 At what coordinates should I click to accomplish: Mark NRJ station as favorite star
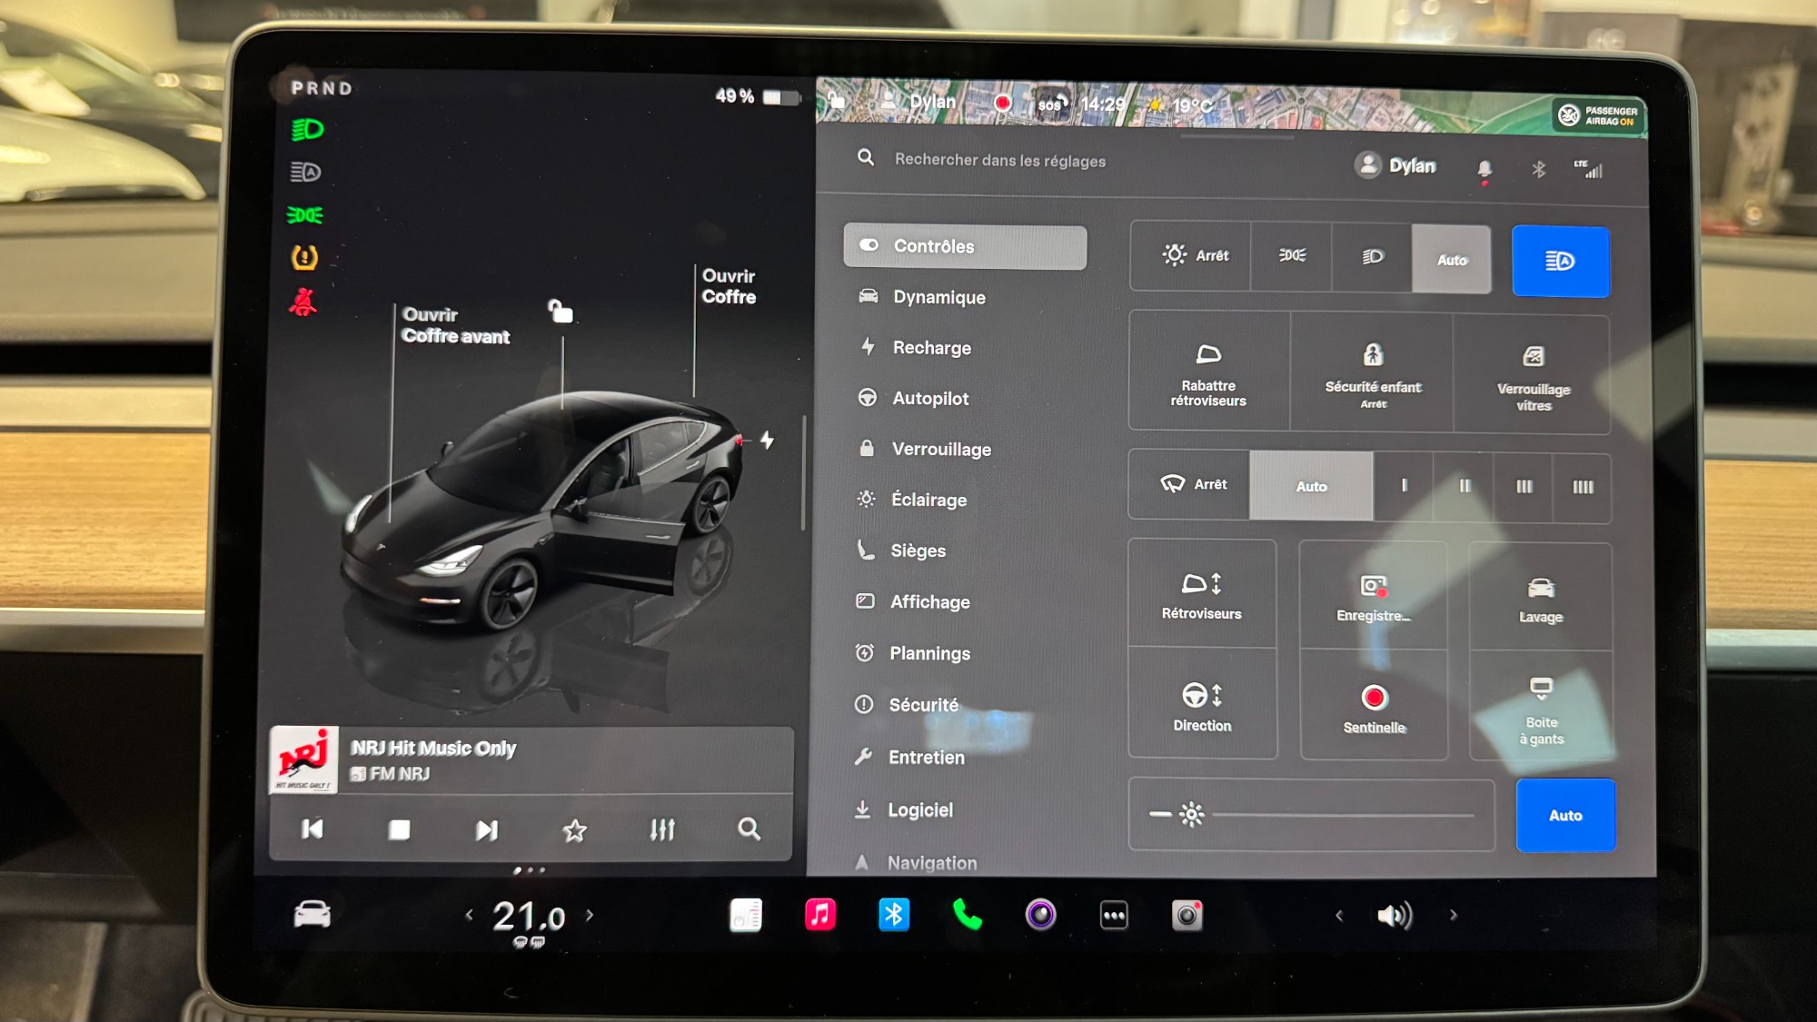pos(574,829)
